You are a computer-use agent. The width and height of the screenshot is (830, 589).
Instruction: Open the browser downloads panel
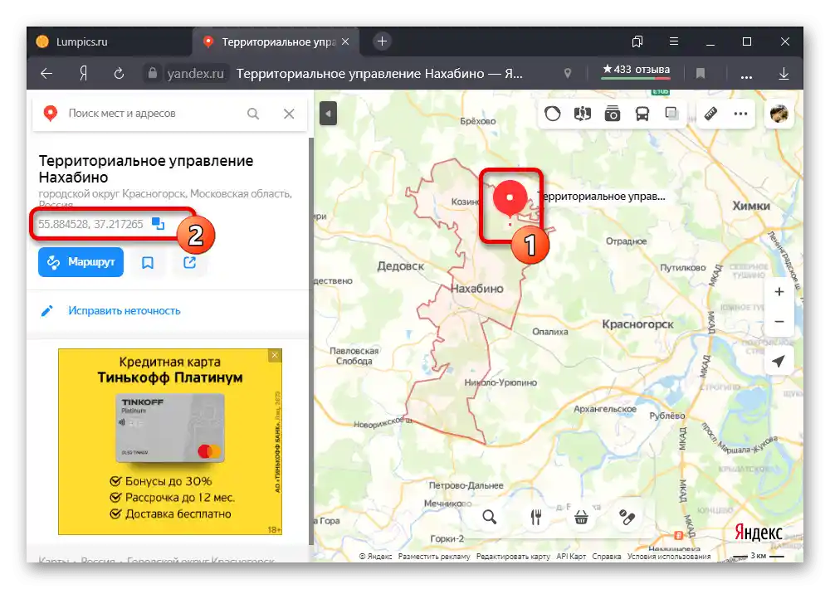tap(784, 74)
